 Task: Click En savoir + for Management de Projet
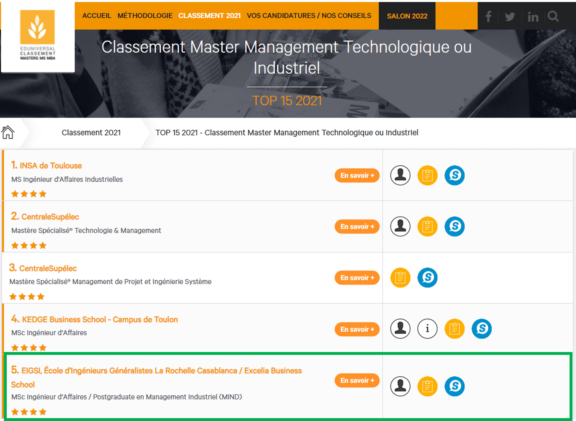coord(357,278)
